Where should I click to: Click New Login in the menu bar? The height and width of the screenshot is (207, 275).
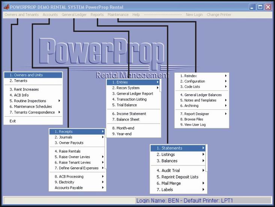(194, 15)
